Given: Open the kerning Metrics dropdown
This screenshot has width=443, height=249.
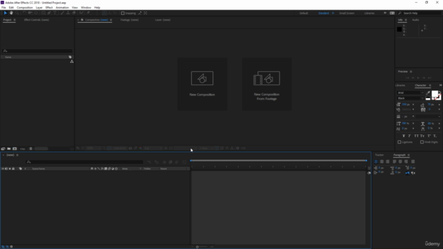Looking at the screenshot, I should 413,109.
